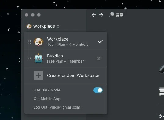164x120 pixels.
Task: Click the plus icon for new workspace
Action: 38,75
